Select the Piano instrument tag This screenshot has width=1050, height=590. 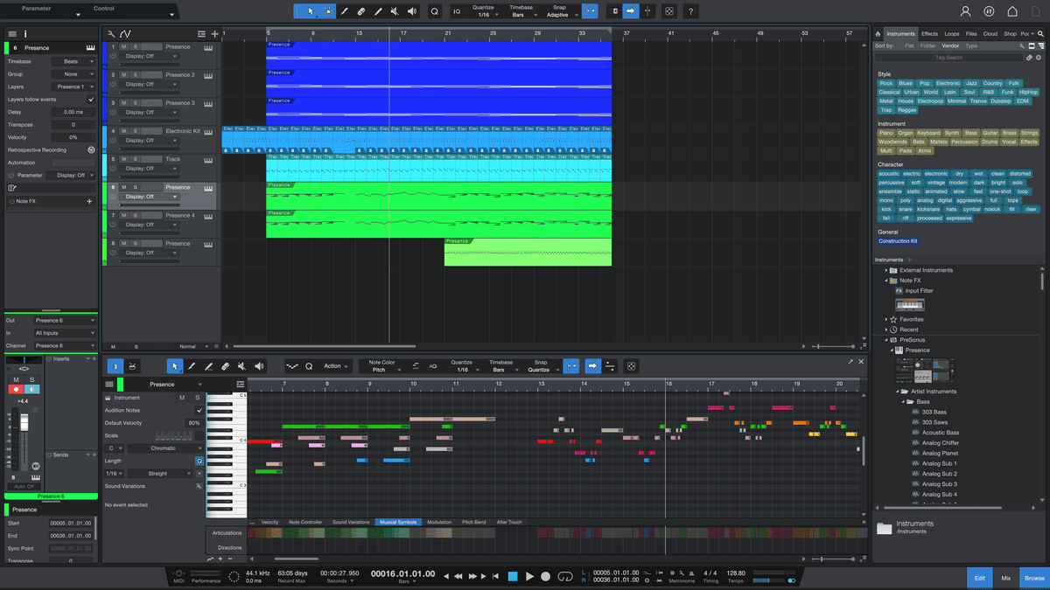(x=886, y=133)
